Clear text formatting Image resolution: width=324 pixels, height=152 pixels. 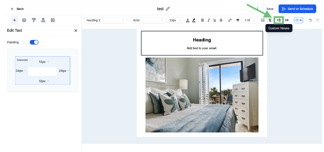[x=270, y=20]
